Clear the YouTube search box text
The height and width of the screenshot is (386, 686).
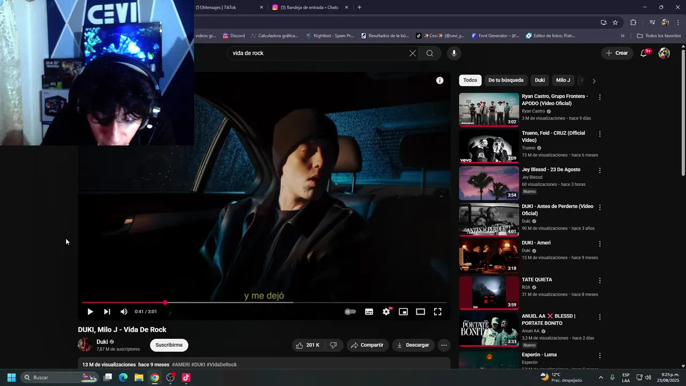[413, 53]
